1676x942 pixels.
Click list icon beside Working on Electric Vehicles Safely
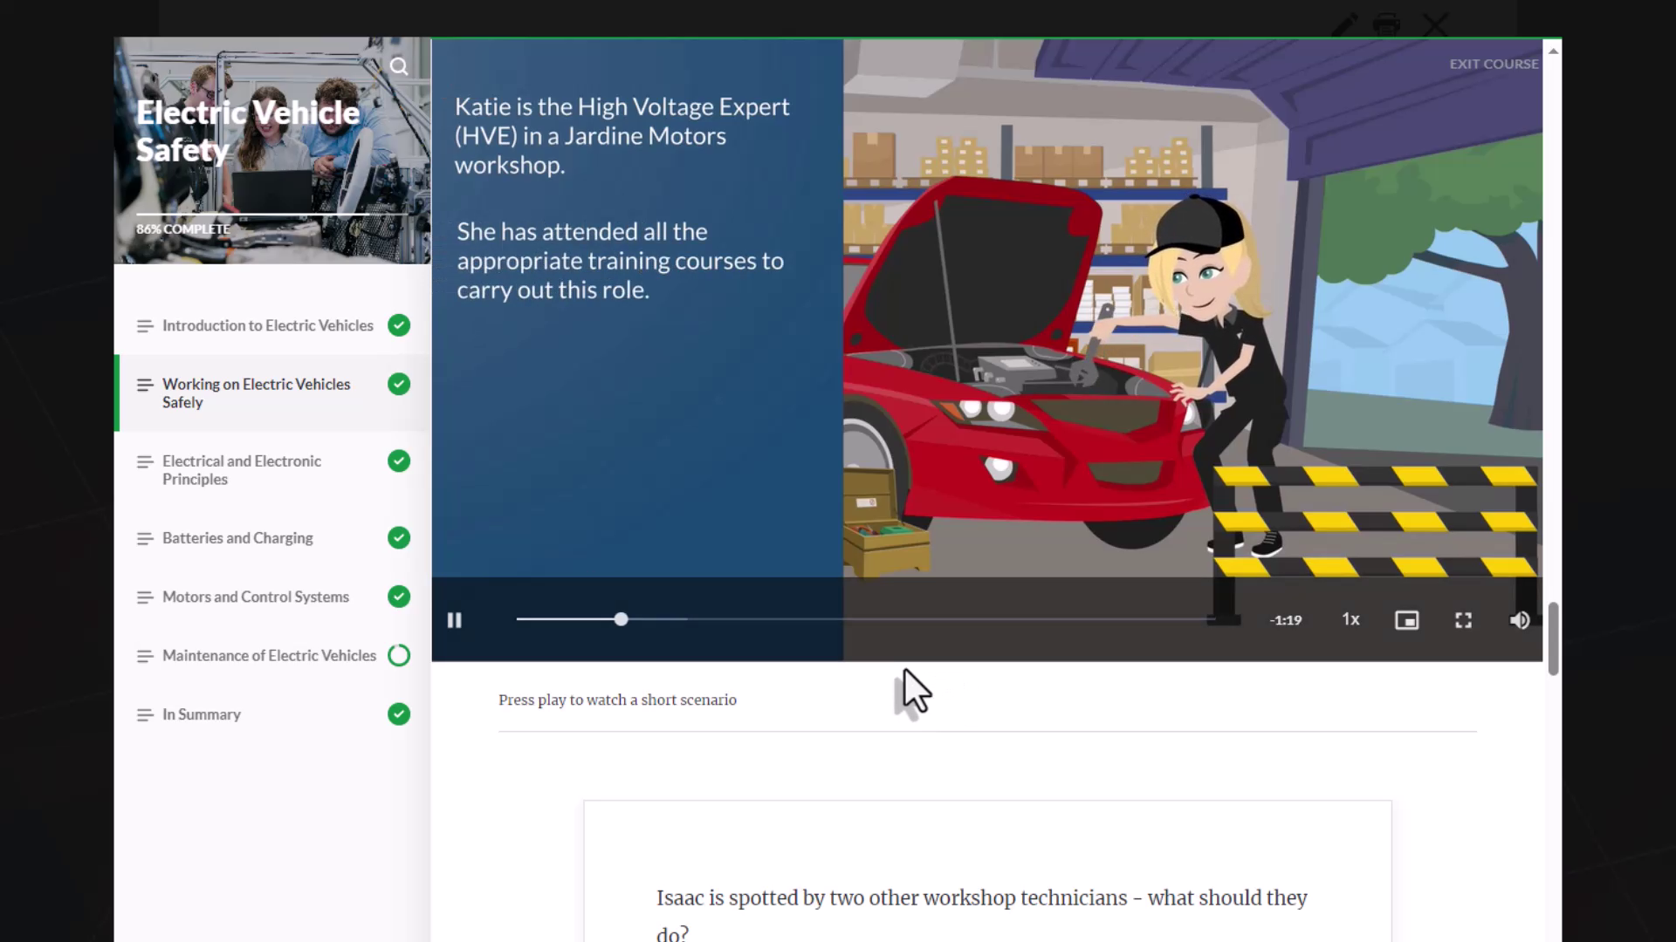coord(145,385)
